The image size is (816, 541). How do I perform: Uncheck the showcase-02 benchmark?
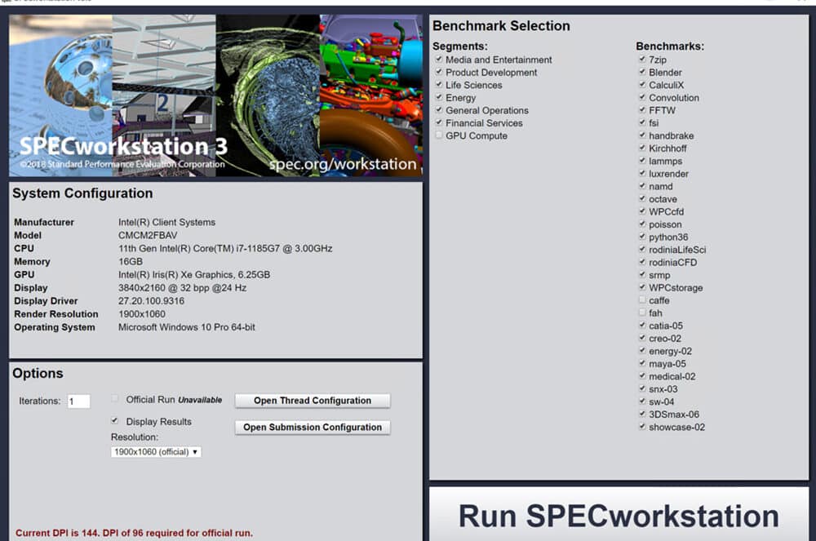(x=642, y=427)
